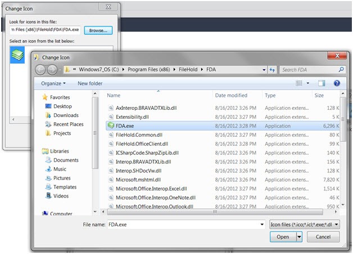Click the back dialog icon list scroll-left arrow
353x254 pixels.
tap(13, 119)
